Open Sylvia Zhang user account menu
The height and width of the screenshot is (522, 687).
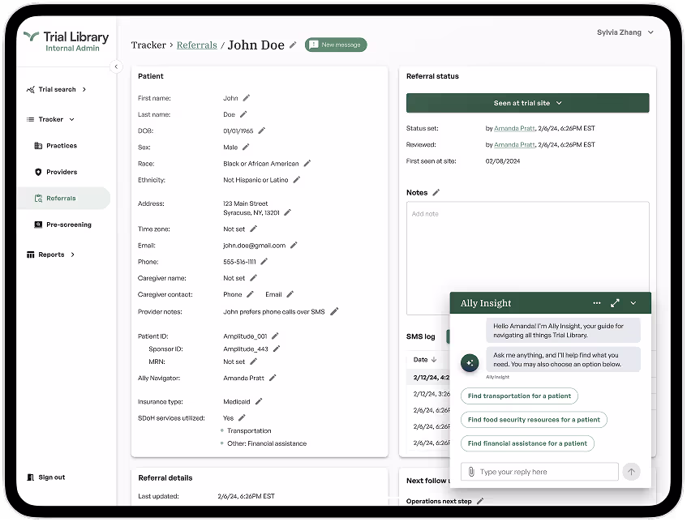pos(625,32)
